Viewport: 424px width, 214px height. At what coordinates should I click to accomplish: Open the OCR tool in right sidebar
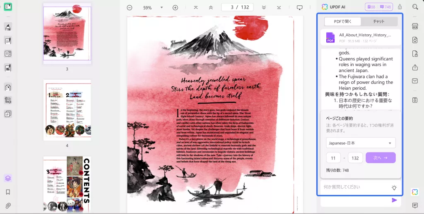pyautogui.click(x=415, y=26)
